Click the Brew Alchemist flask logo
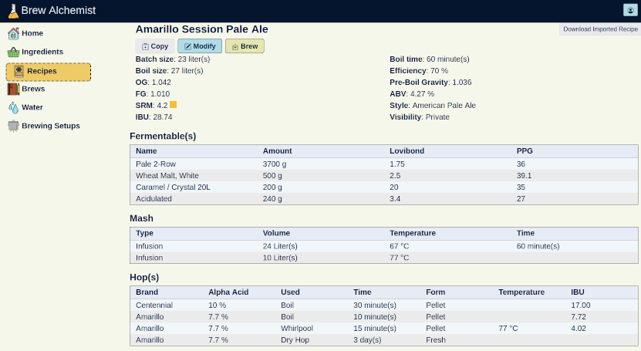The height and width of the screenshot is (351, 641). coord(13,11)
